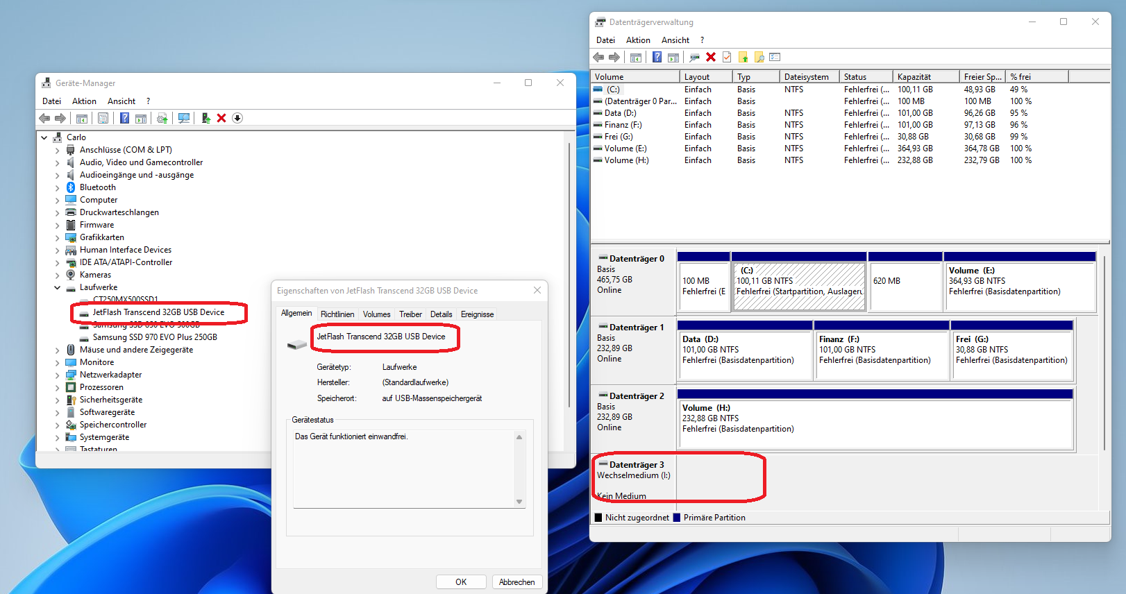Switch to Details tab
Image resolution: width=1126 pixels, height=594 pixels.
441,314
